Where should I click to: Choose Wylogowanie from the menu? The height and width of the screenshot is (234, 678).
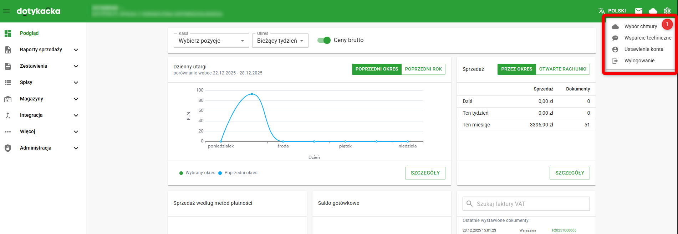(x=639, y=61)
